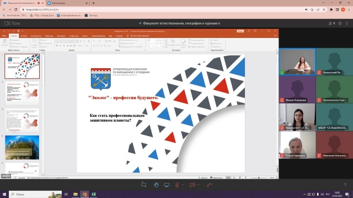Expand camera options arrow
The height and width of the screenshot is (198, 353).
199,185
